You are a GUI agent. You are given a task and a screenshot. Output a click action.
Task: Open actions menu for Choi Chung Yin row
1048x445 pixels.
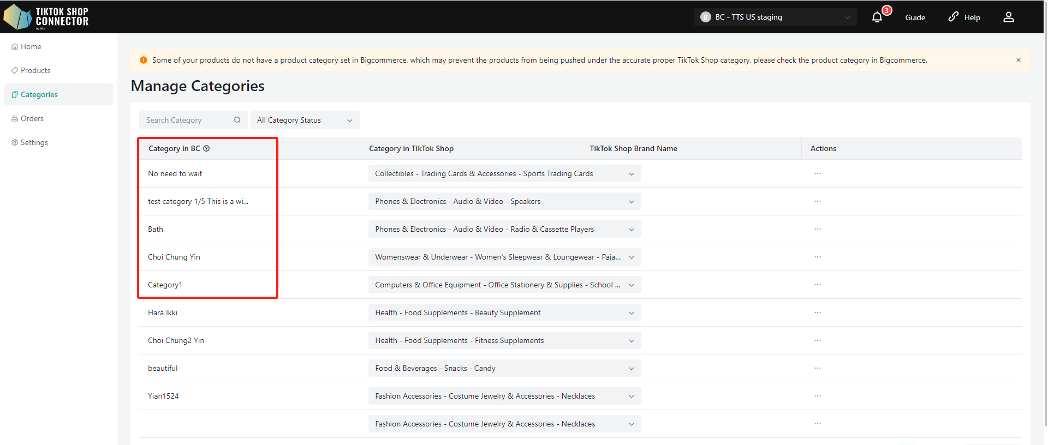(817, 257)
